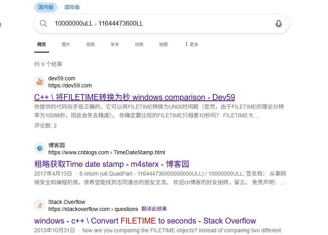Activate the microphone voice search icon
The image size is (328, 235).
pos(279,24)
